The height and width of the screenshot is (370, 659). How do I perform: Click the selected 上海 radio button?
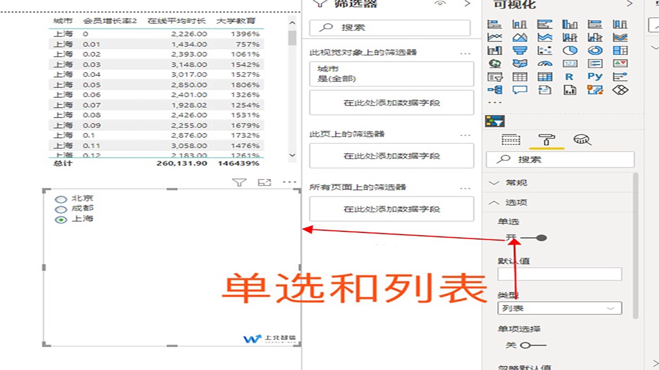pos(61,220)
